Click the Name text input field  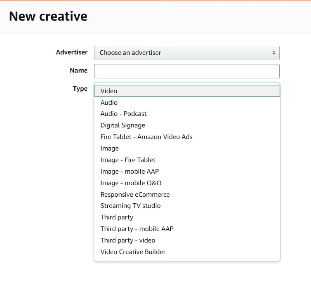click(x=186, y=71)
